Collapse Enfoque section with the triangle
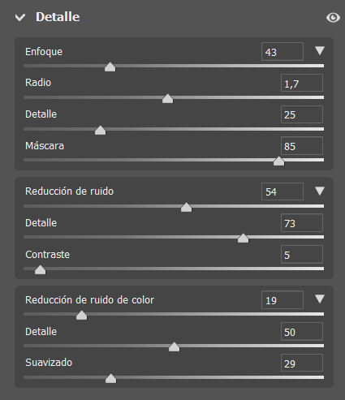This screenshot has height=400, width=345. [x=320, y=50]
